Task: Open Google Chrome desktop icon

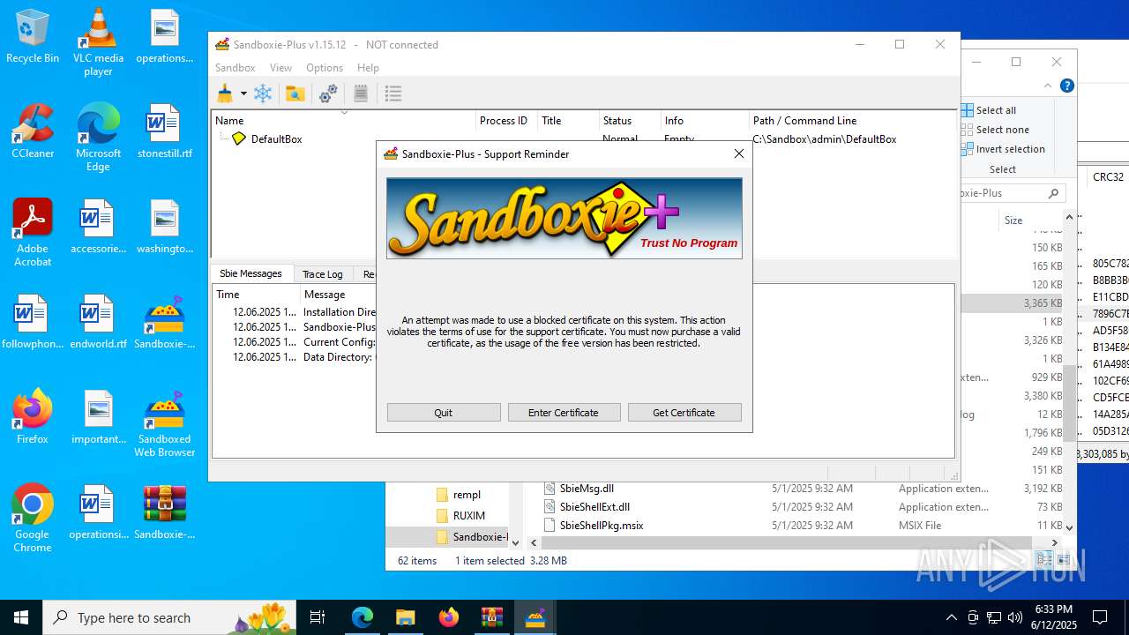Action: [x=33, y=518]
